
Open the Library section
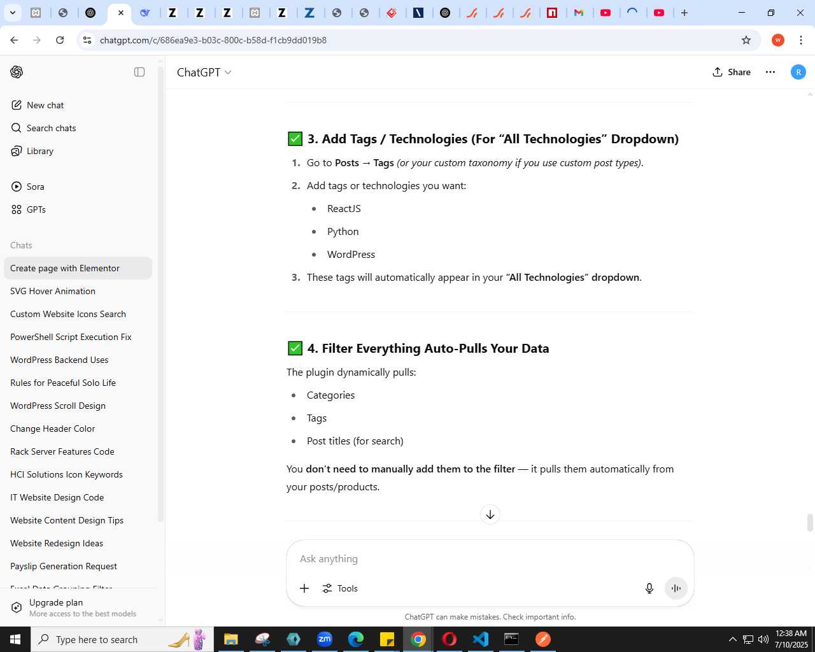coord(78,151)
